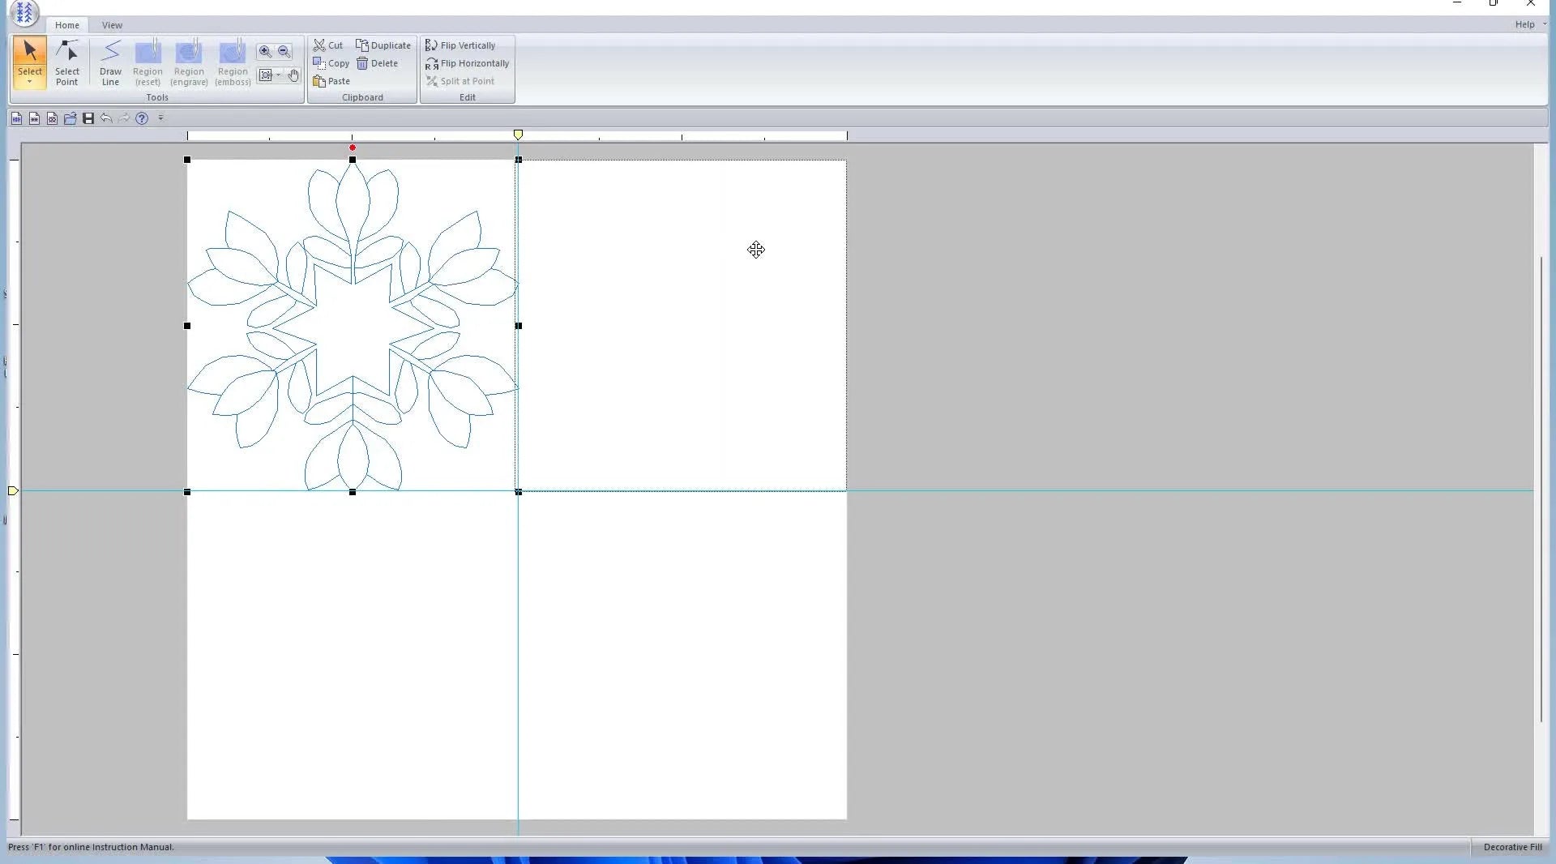
Task: Delete the selected pattern
Action: tap(378, 63)
